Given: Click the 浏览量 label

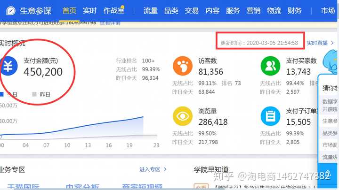Looking at the screenshot, I should [207, 111].
